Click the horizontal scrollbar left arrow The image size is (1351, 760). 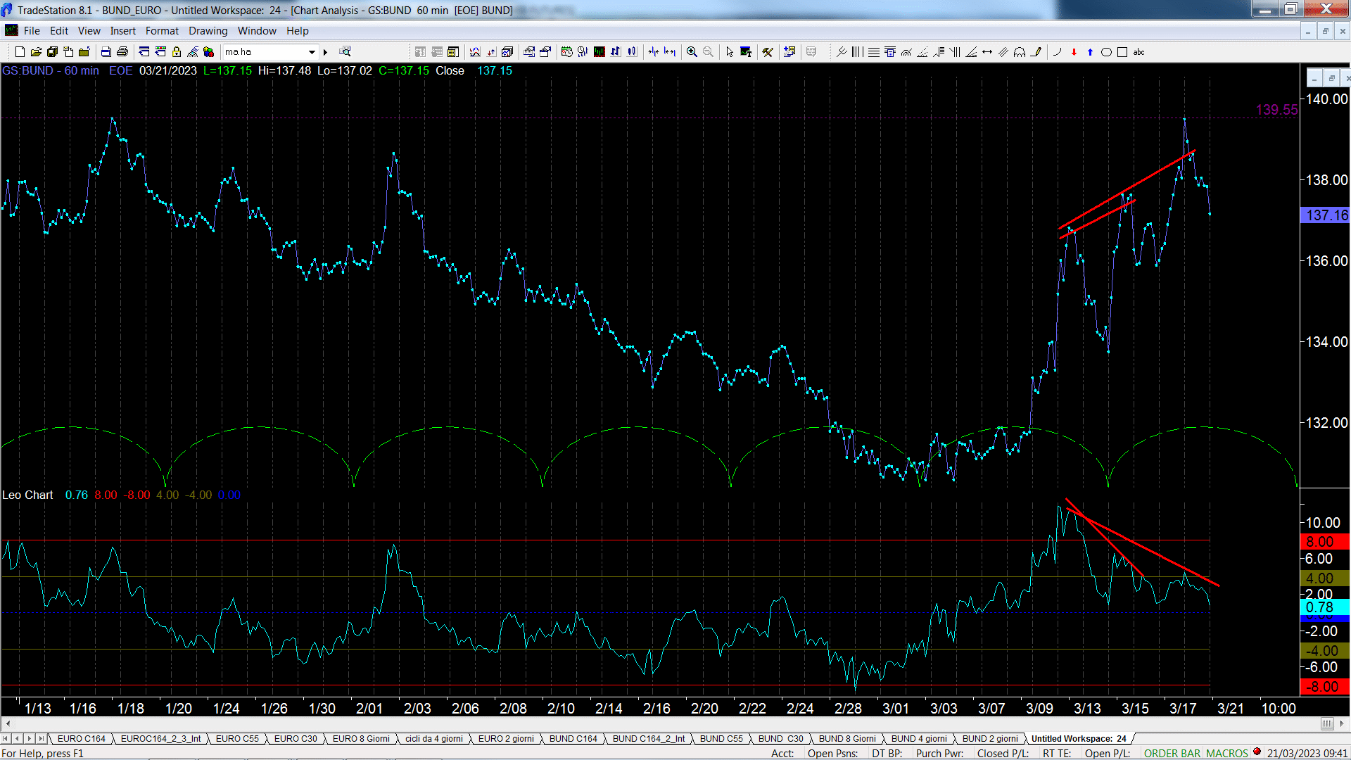point(8,723)
